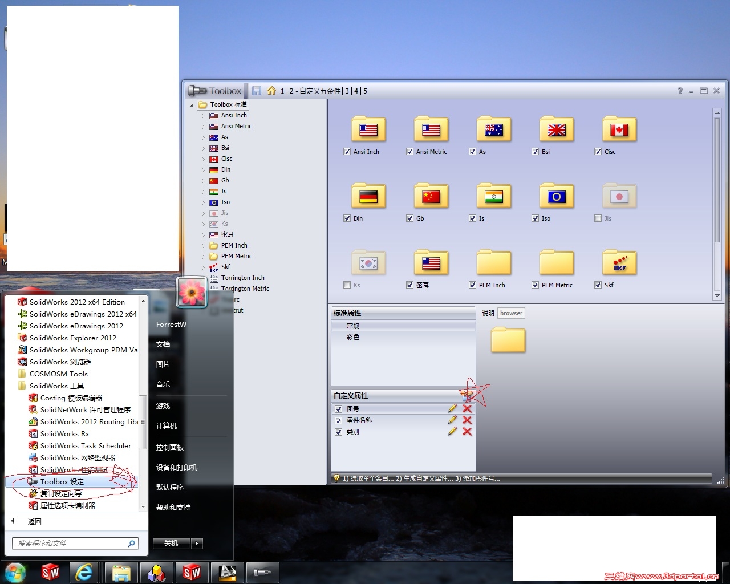Go to the Toolbox home icon

(271, 91)
